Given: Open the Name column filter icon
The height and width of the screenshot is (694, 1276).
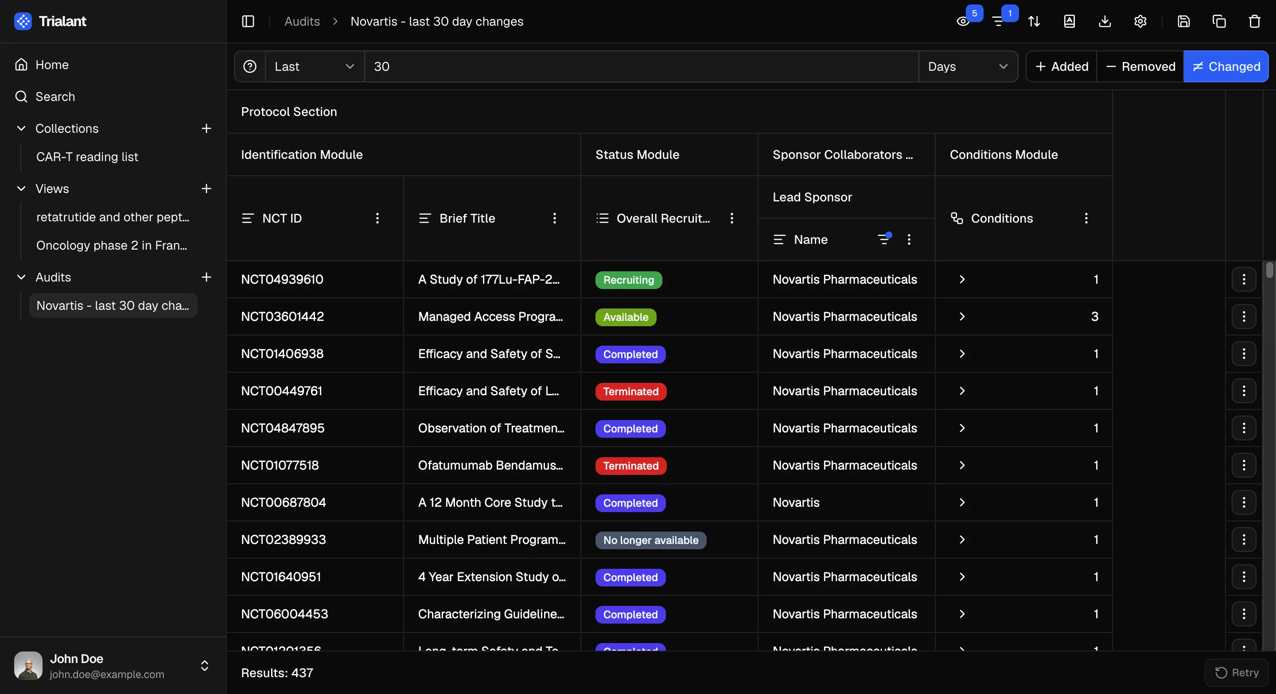Looking at the screenshot, I should (884, 239).
